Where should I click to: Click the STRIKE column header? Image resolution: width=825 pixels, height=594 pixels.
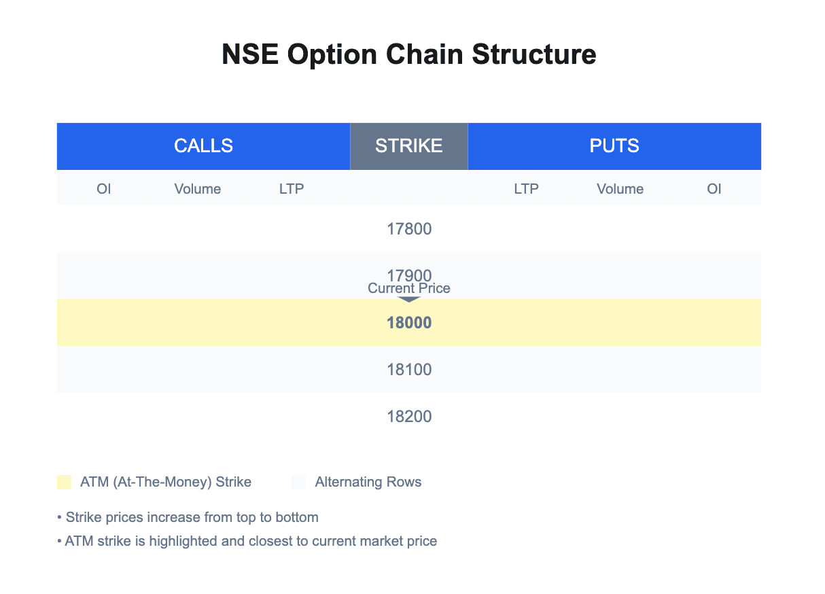[x=409, y=146]
